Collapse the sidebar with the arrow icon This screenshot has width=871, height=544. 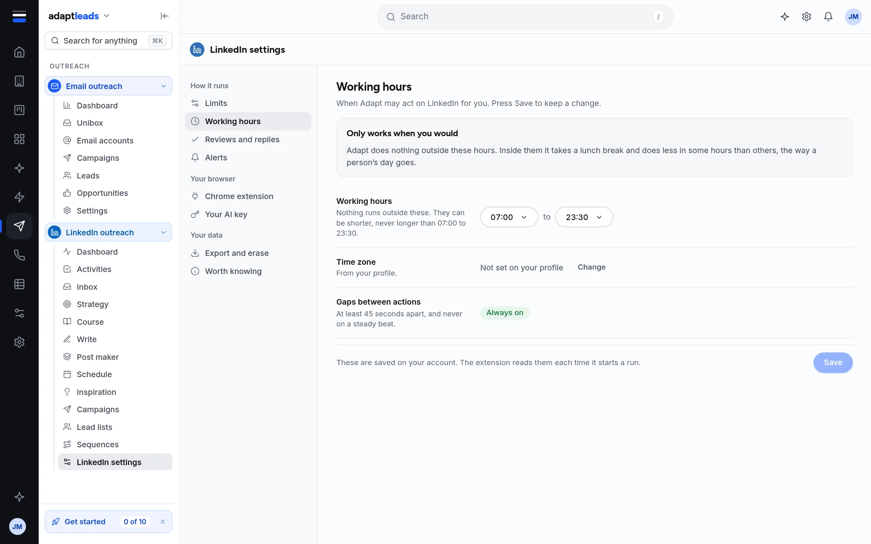pyautogui.click(x=165, y=16)
